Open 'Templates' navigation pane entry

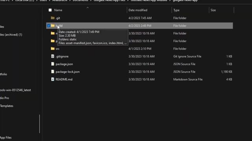(7, 106)
